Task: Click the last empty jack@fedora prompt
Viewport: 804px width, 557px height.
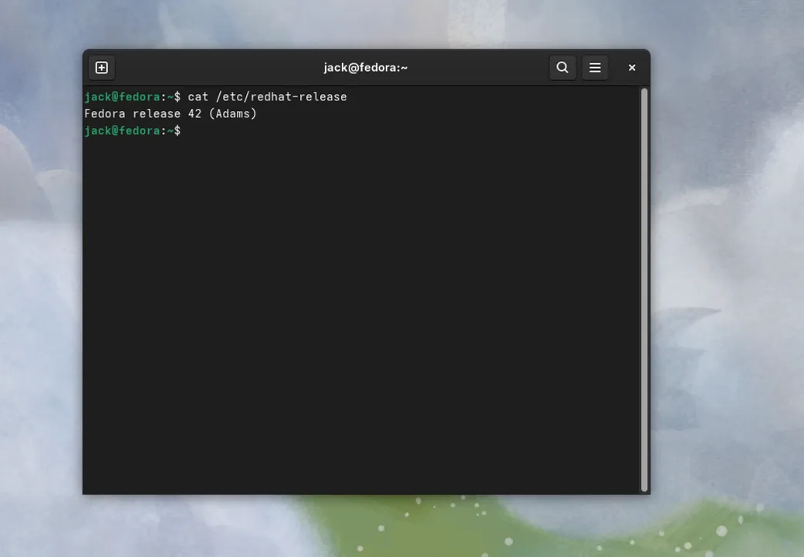Action: (132, 131)
